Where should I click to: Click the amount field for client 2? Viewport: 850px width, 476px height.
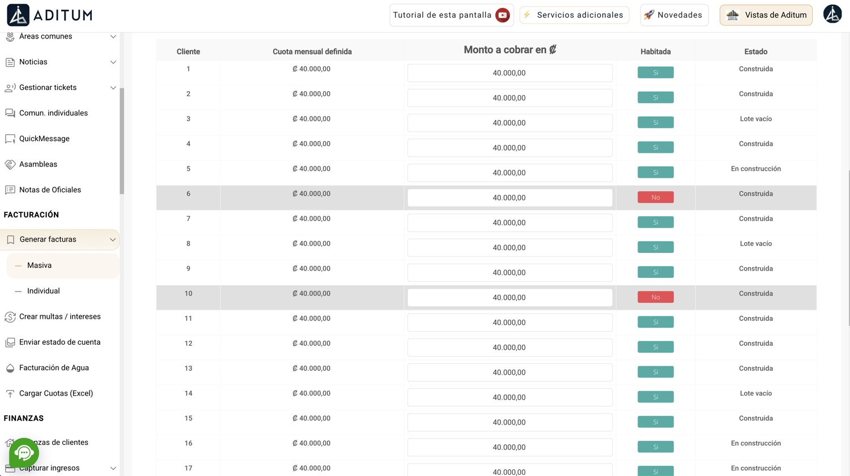(x=509, y=98)
